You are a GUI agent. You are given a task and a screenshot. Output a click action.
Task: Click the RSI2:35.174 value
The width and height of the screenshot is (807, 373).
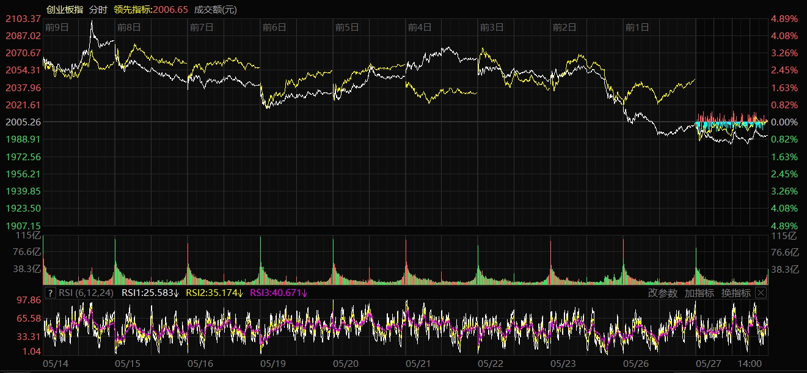click(x=214, y=293)
